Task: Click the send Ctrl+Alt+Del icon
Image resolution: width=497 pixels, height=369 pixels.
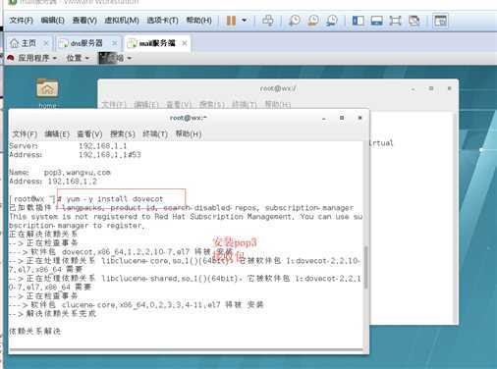Action: click(268, 21)
